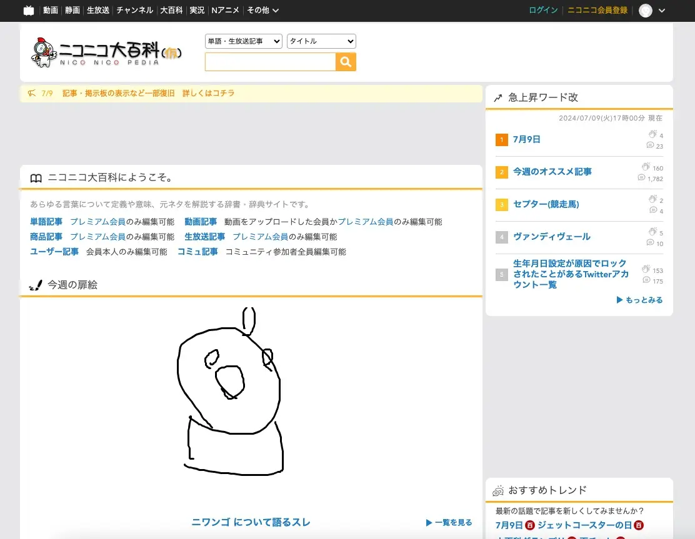Open the その他 dropdown menu
The width and height of the screenshot is (695, 539).
tap(263, 10)
